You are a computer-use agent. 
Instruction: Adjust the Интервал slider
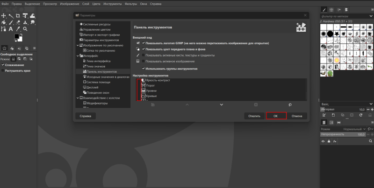click(x=343, y=110)
